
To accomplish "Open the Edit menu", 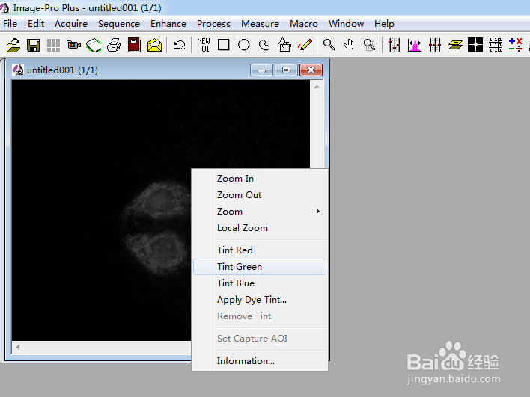I will 36,24.
